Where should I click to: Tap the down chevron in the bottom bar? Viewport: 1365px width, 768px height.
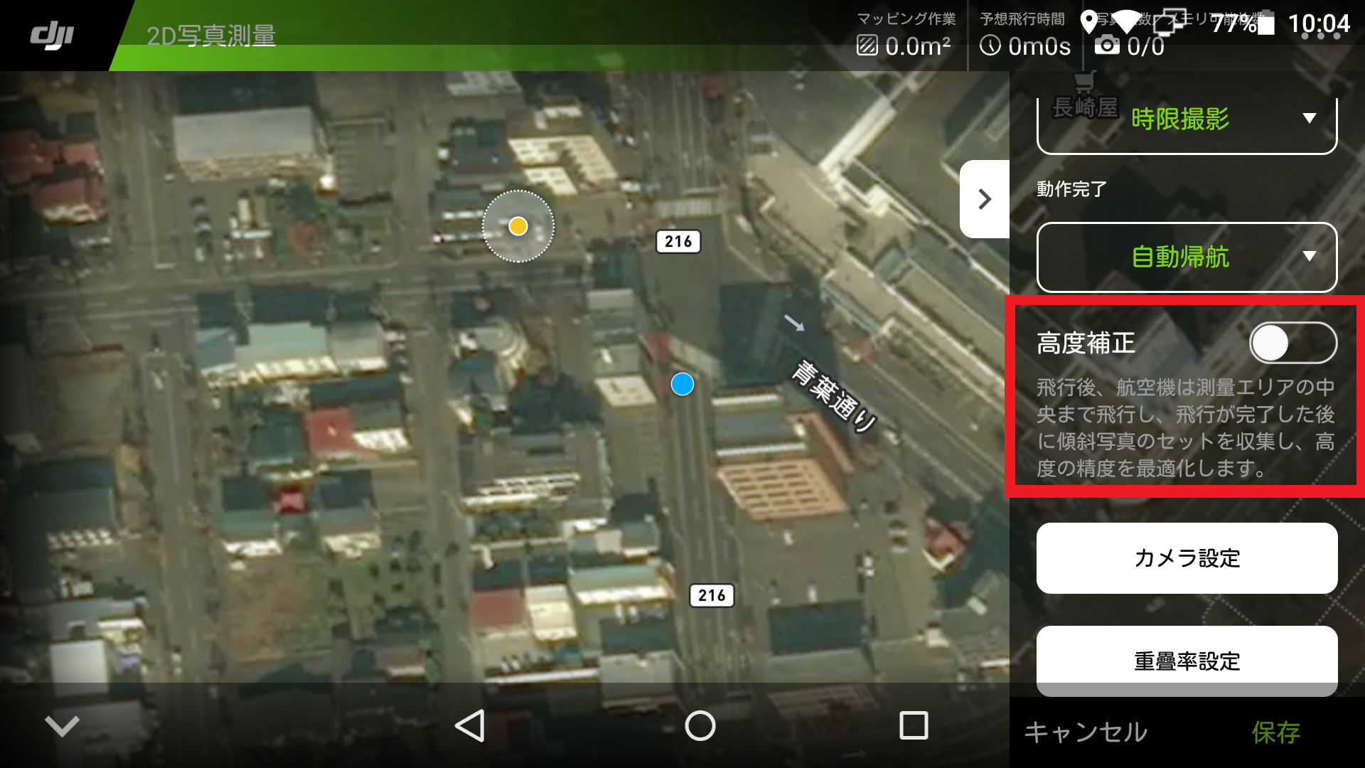62,726
